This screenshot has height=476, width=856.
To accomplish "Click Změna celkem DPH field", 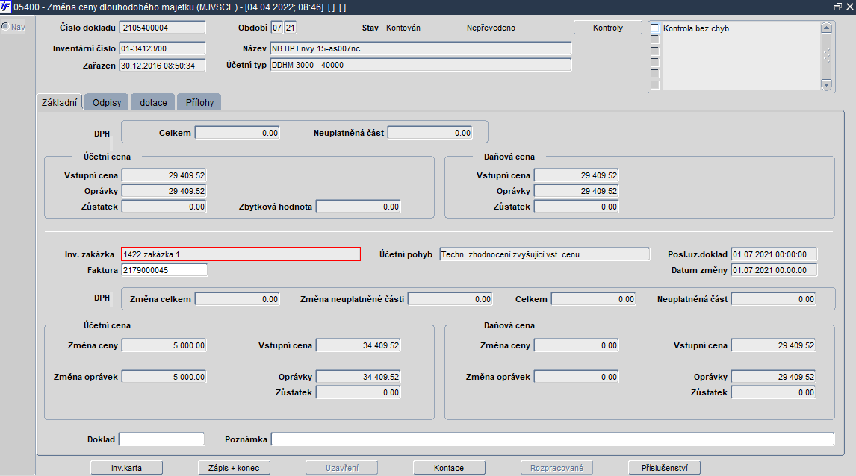I will coord(238,298).
